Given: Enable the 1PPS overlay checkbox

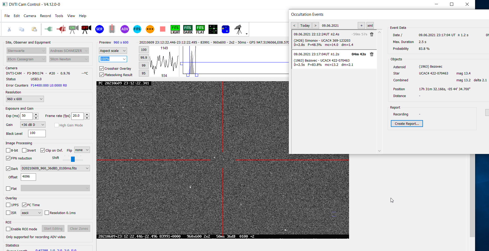Looking at the screenshot, I should pos(8,205).
